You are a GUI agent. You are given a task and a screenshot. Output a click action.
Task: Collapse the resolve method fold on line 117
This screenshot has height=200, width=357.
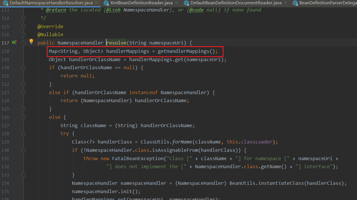[24, 43]
